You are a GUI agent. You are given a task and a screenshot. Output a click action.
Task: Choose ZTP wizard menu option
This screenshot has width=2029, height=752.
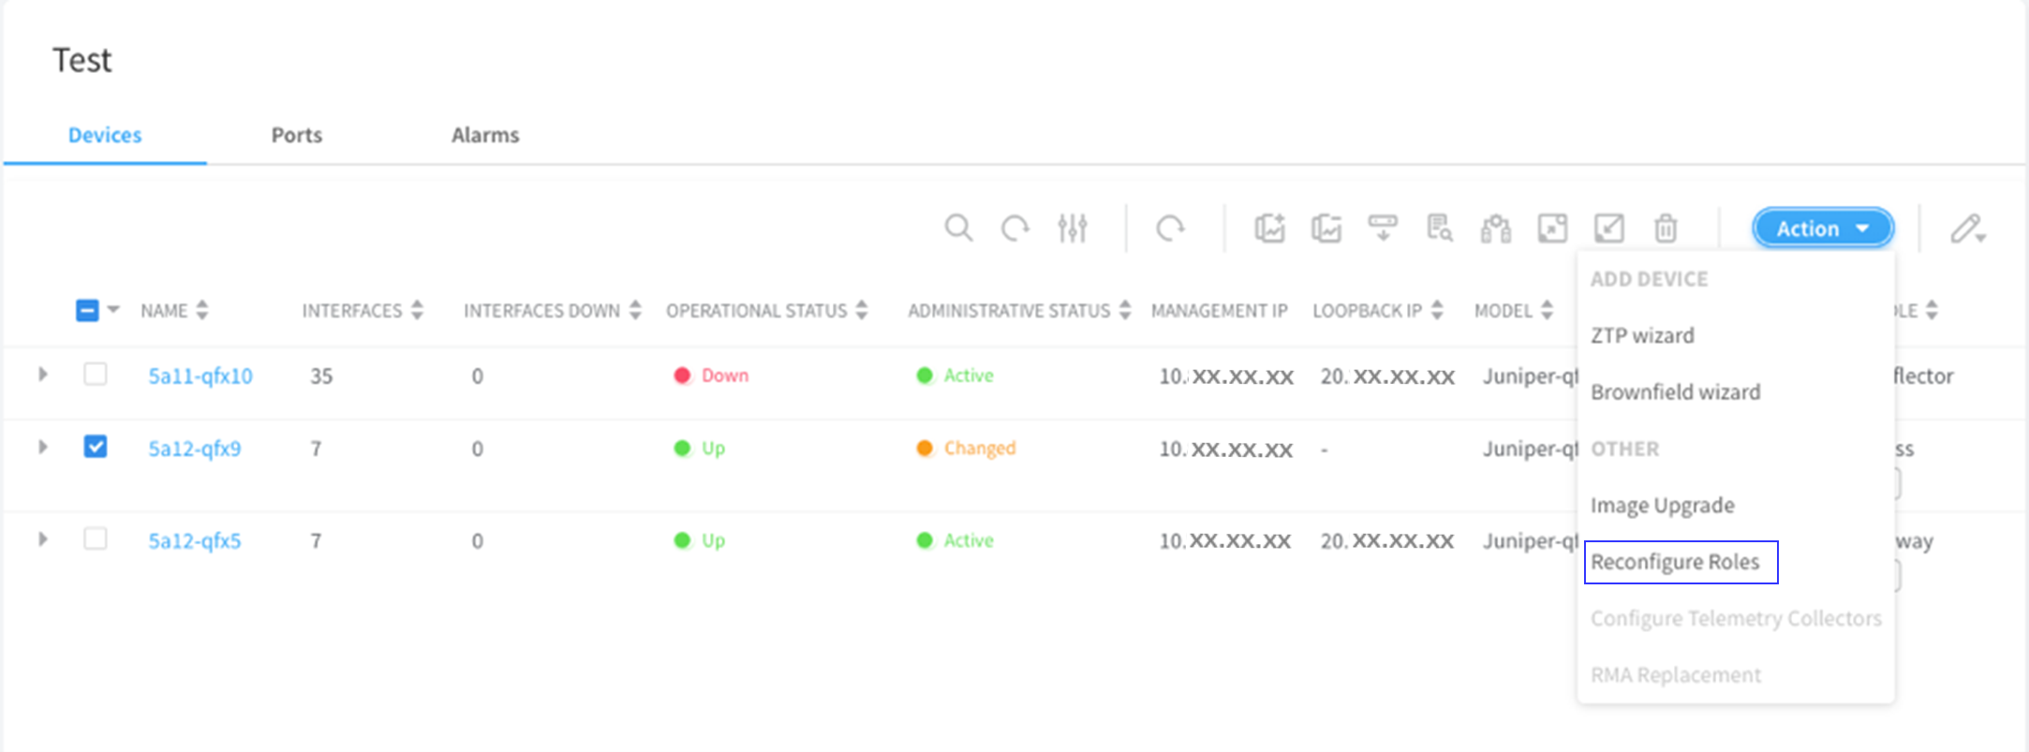tap(1642, 335)
